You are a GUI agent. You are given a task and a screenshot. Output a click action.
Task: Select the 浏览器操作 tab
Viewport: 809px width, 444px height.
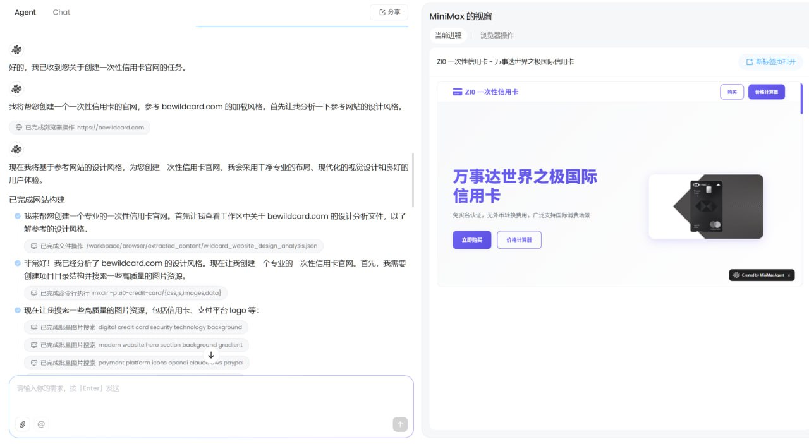497,35
